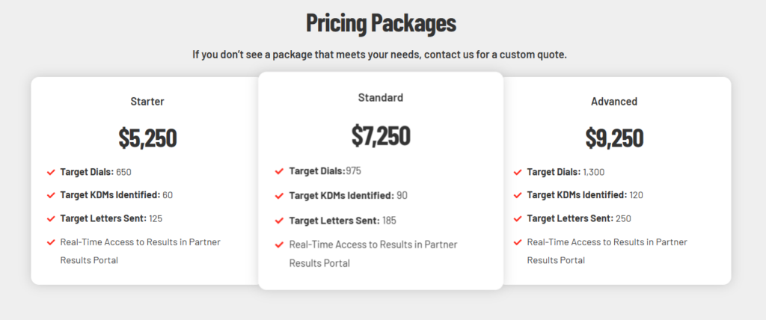Click the $9,250 Advanced price

(x=614, y=138)
